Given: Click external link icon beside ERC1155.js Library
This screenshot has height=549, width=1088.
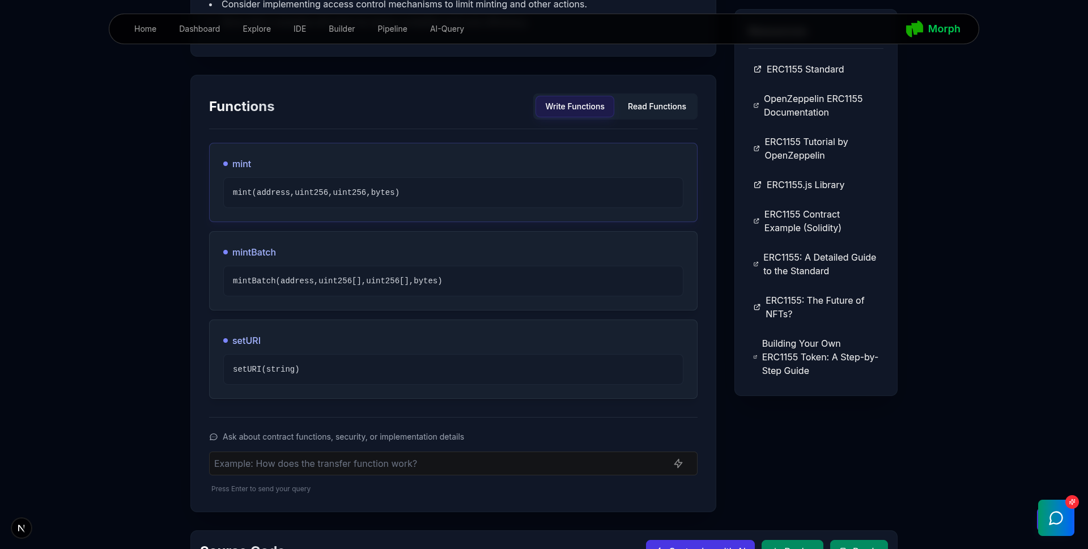Looking at the screenshot, I should tap(757, 185).
